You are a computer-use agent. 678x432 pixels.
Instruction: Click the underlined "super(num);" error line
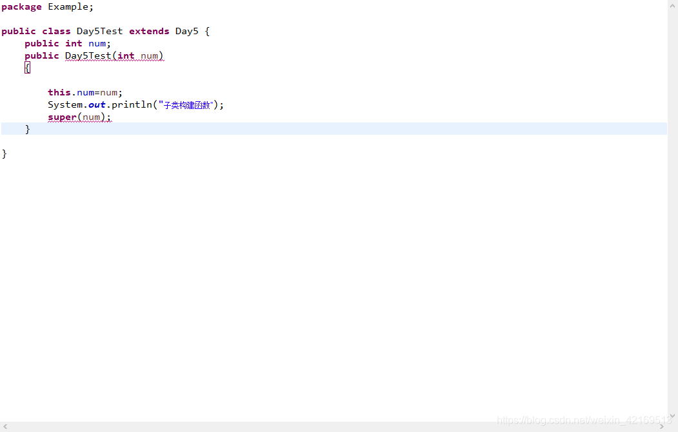[79, 117]
